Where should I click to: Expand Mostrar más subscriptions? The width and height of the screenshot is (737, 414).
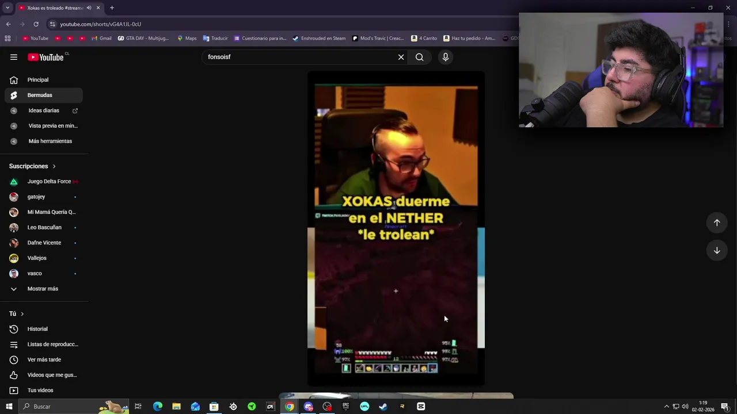(x=44, y=289)
